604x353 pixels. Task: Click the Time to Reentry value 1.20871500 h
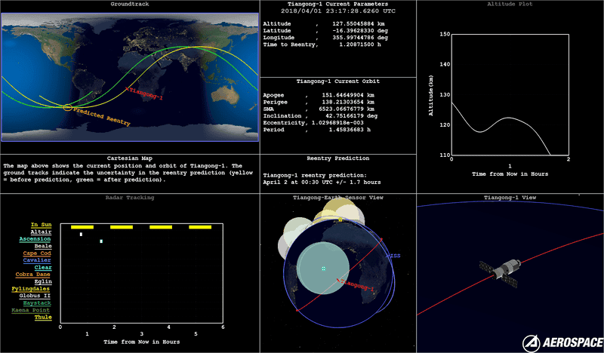coord(360,45)
